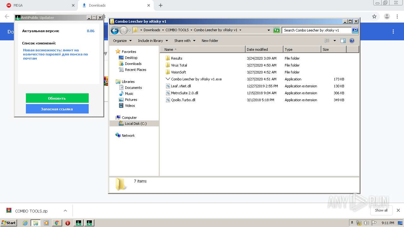Expand arrow after the COMBO TOOLS breadcrumb
This screenshot has width=404, height=227.
coord(191,30)
